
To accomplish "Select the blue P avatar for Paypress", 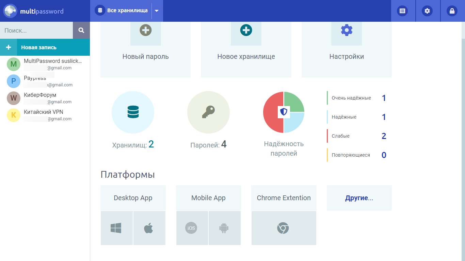I will [x=14, y=81].
